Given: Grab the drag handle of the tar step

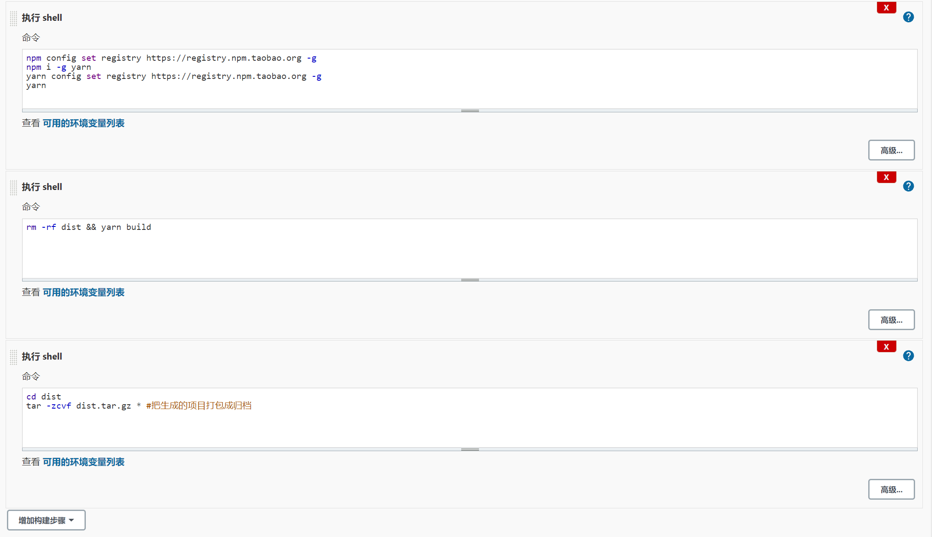Looking at the screenshot, I should [13, 357].
